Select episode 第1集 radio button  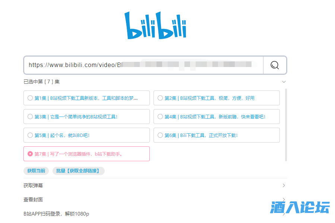(x=30, y=98)
